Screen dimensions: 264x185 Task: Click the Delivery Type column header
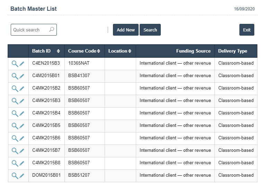(x=232, y=51)
